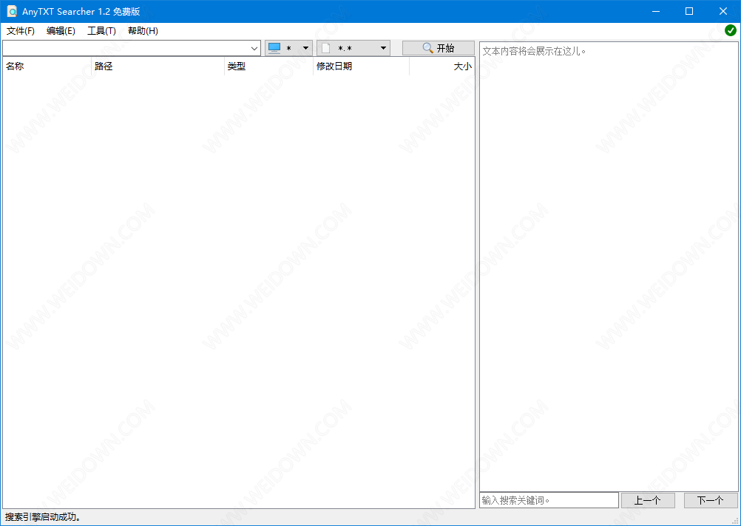Click the AnyTXT Searcher title bar icon

click(12, 11)
